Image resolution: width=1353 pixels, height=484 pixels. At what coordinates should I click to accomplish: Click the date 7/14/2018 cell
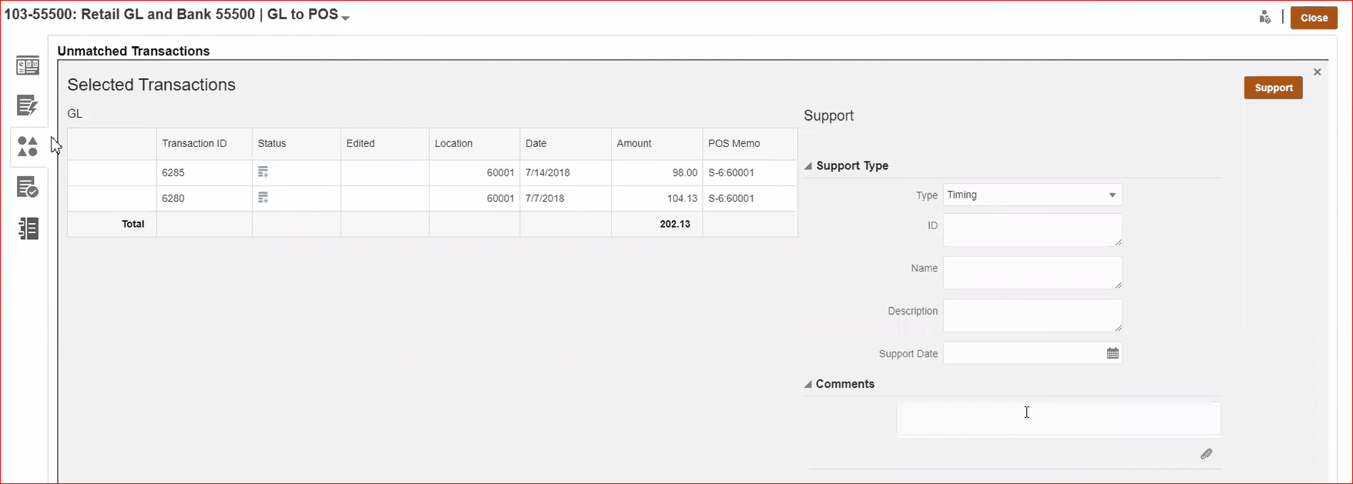click(x=566, y=173)
